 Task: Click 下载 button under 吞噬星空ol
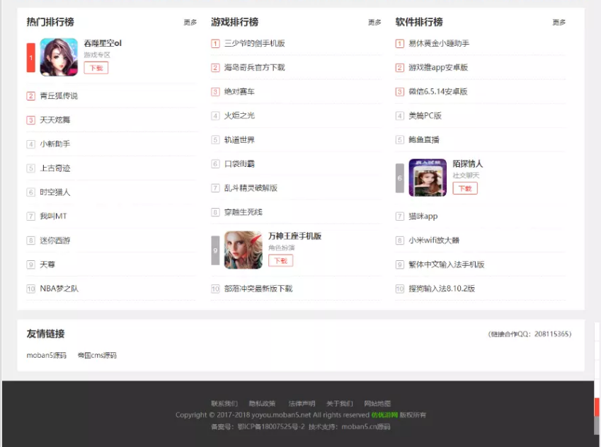pos(96,68)
